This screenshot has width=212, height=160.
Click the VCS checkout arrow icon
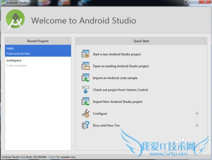tap(86, 90)
